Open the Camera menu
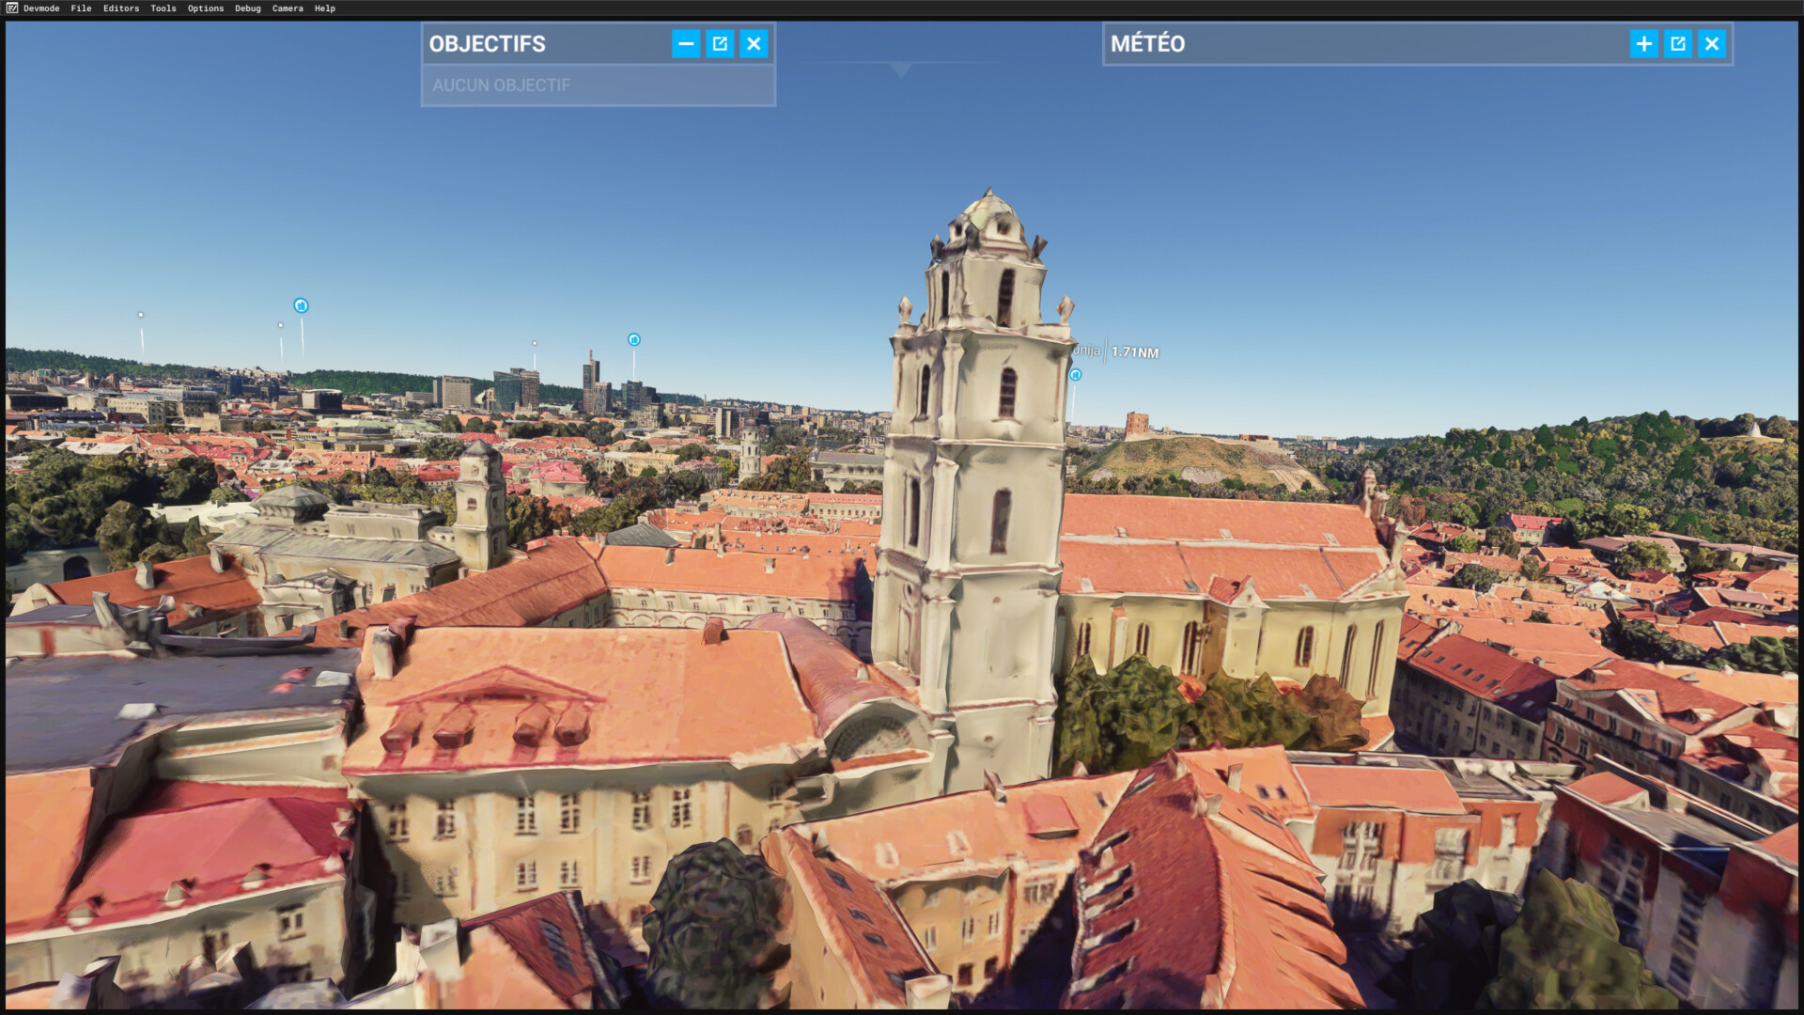This screenshot has width=1804, height=1015. click(288, 8)
